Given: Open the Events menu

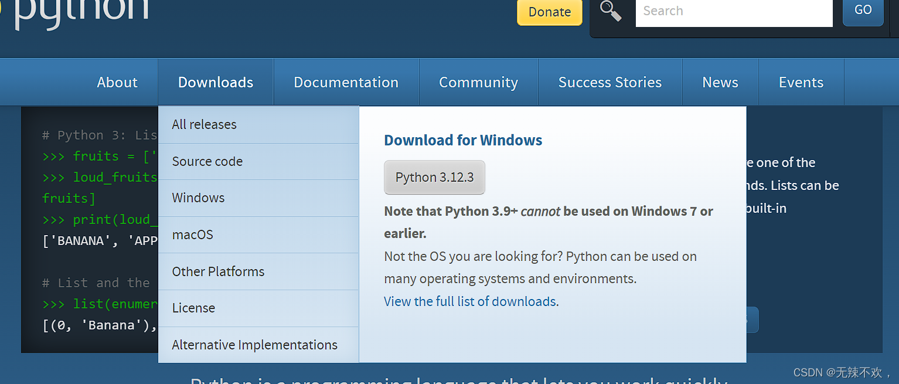Looking at the screenshot, I should 801,82.
